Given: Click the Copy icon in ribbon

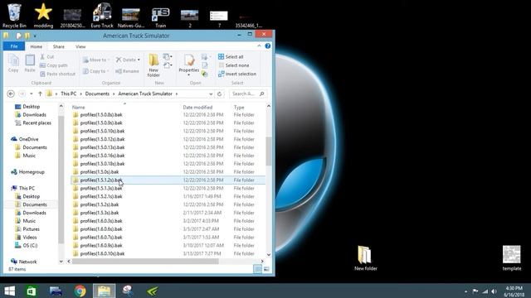Looking at the screenshot, I should coord(13,63).
